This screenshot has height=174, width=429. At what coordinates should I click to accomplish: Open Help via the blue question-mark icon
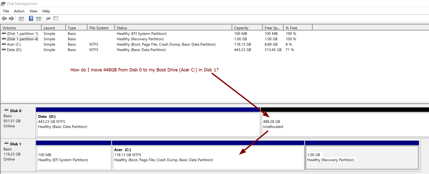tap(31, 18)
